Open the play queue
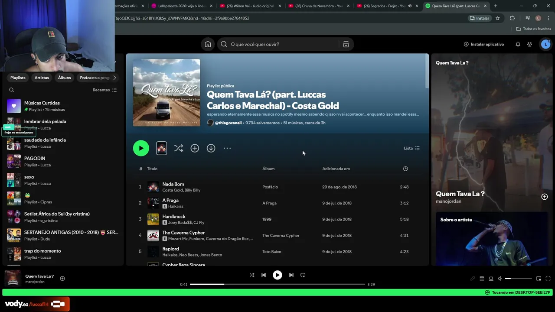The image size is (555, 312). [482, 279]
